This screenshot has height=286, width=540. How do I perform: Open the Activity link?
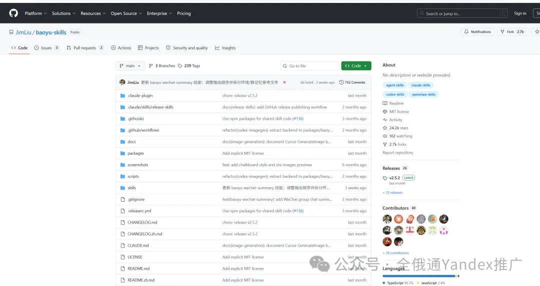click(392, 120)
